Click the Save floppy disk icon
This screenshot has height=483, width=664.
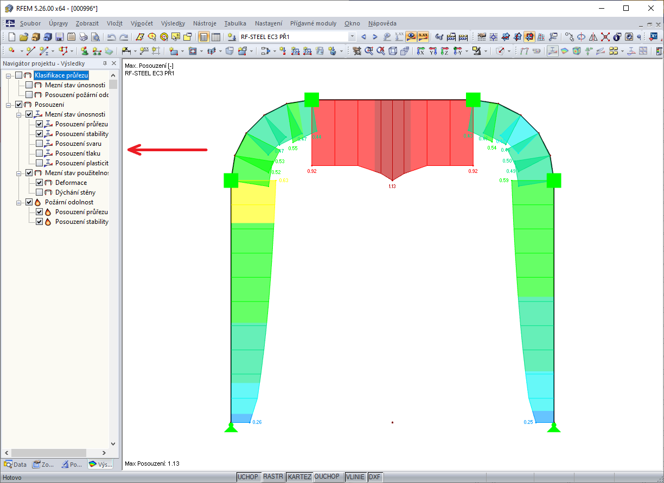59,37
